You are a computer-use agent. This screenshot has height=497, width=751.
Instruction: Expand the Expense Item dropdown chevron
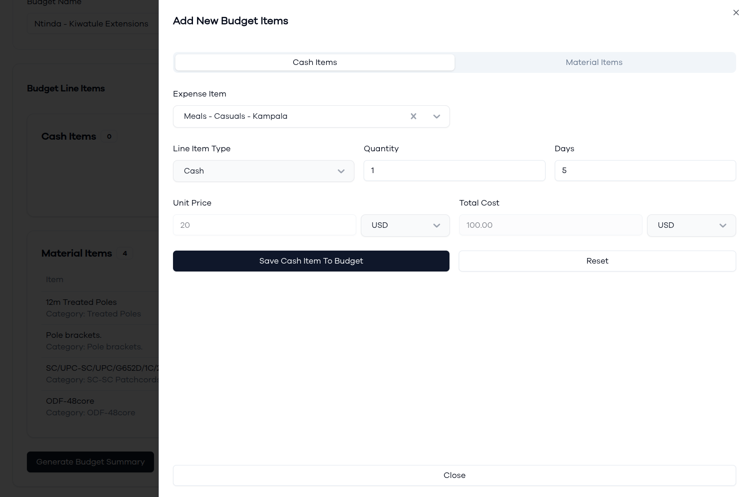point(436,116)
